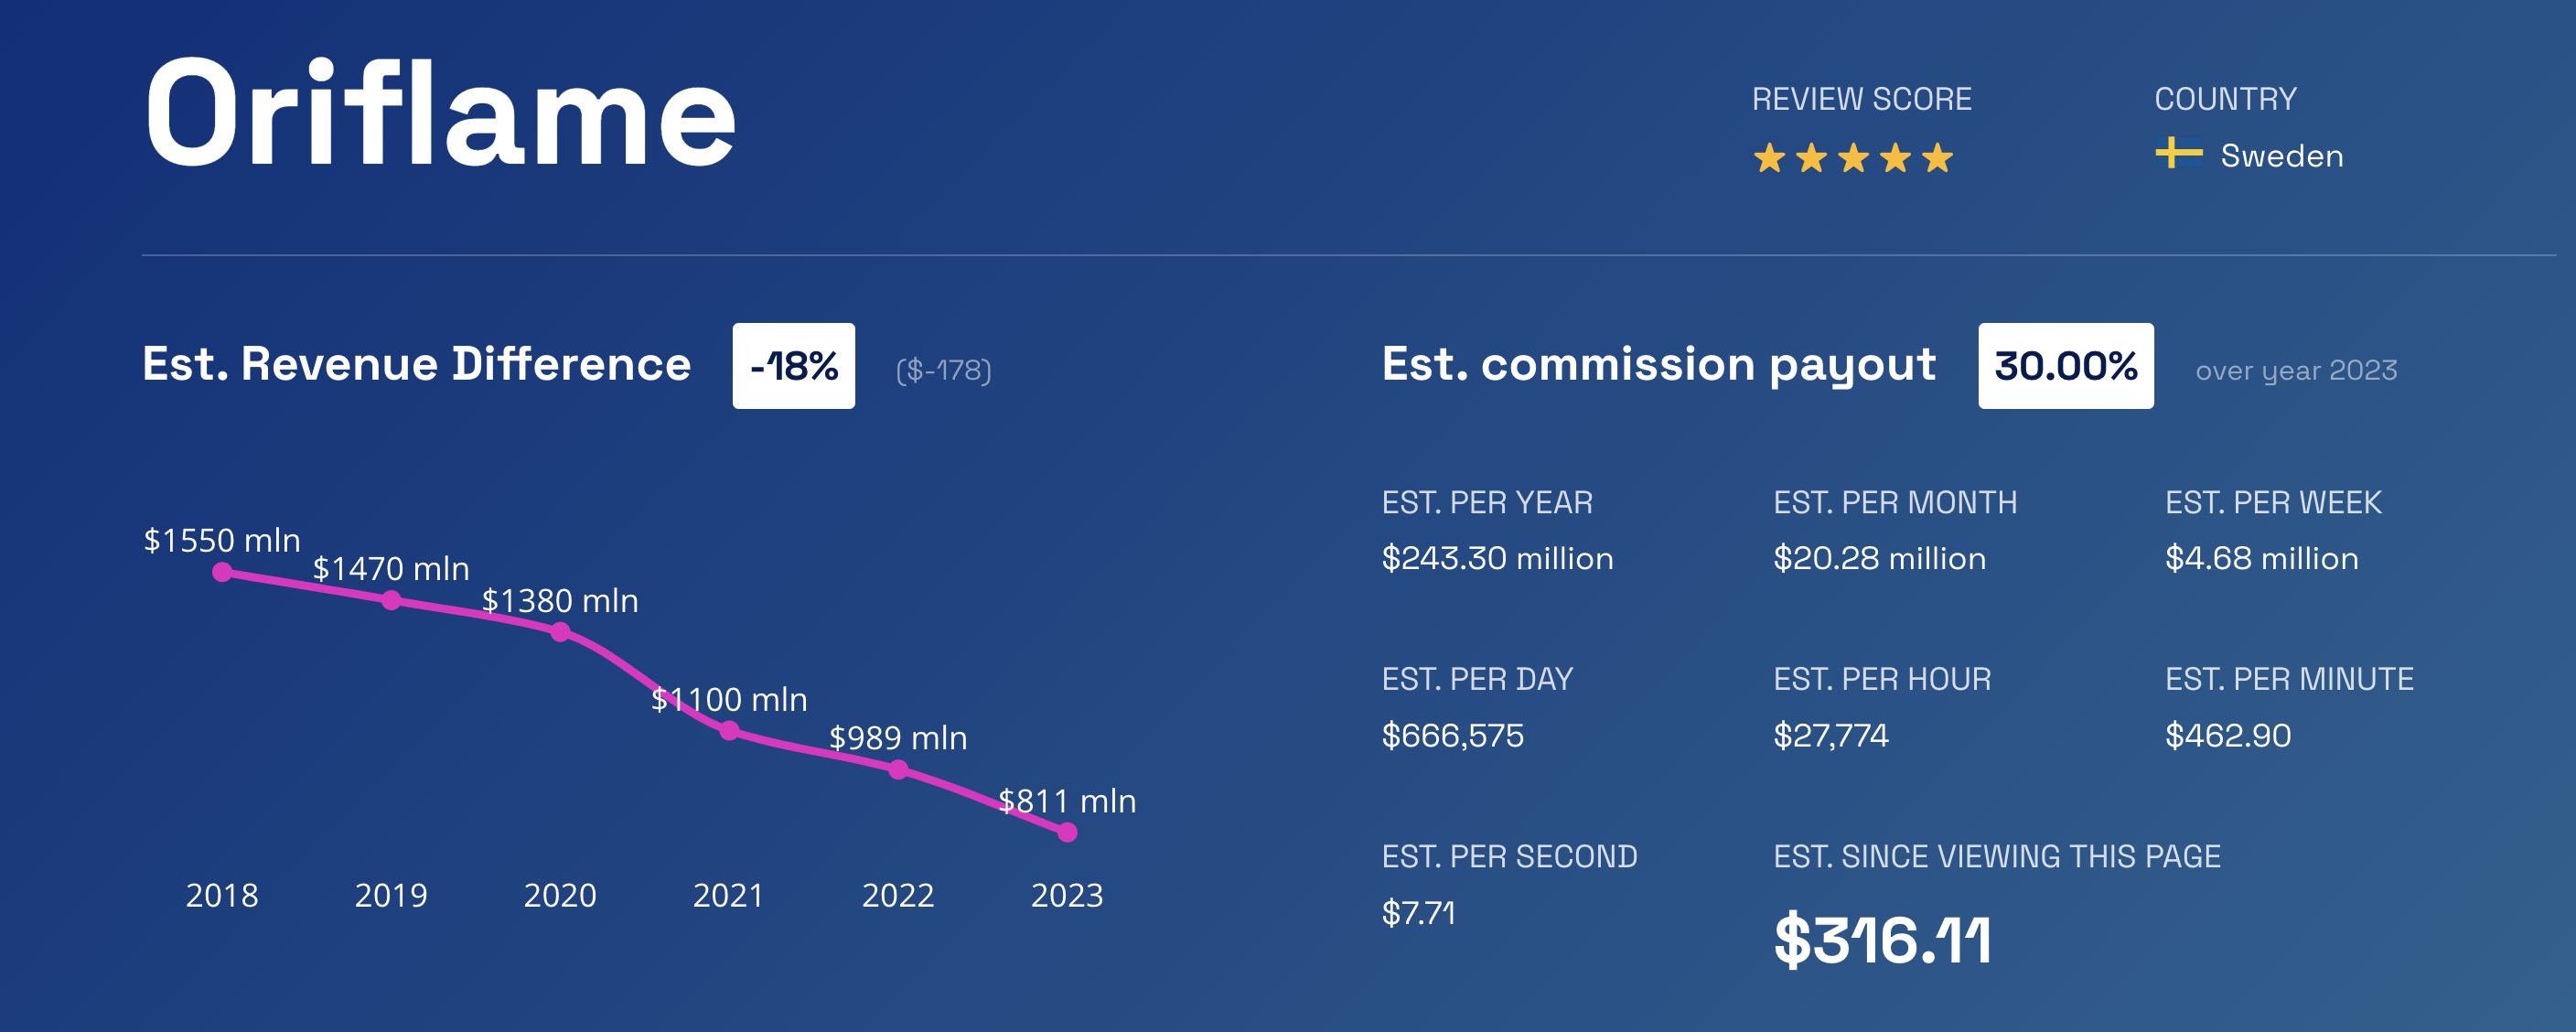2576x1032 pixels.
Task: Click the 30.00% commission payout badge
Action: pyautogui.click(x=2065, y=366)
